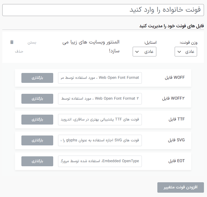This screenshot has width=207, height=197.
Task: Upload an SVG font via بارگذاری button
Action: click(37, 140)
